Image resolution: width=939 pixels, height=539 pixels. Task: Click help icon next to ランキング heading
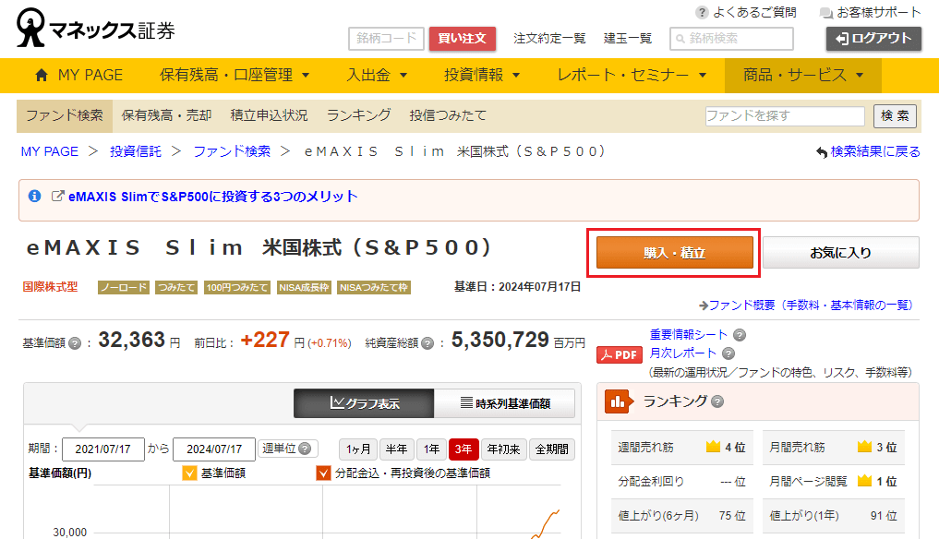click(717, 401)
